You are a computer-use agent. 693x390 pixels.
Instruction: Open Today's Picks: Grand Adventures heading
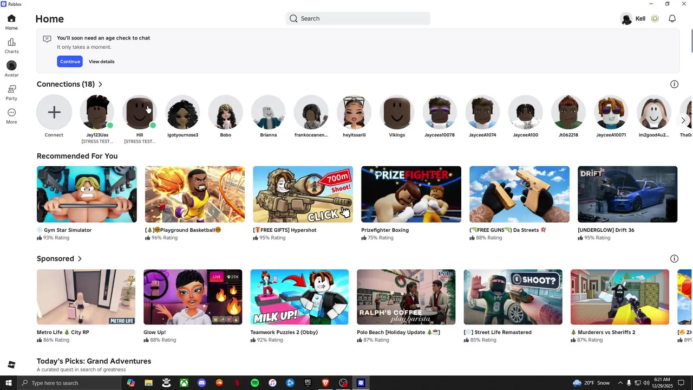coord(94,361)
